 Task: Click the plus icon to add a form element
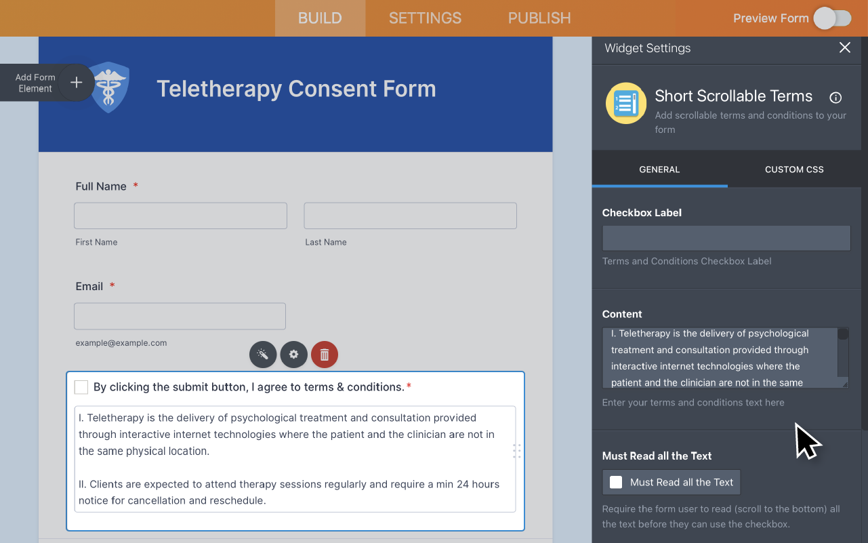(76, 83)
